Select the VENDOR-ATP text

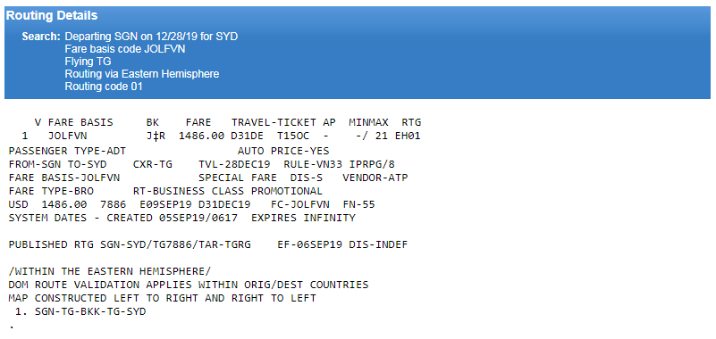point(375,178)
